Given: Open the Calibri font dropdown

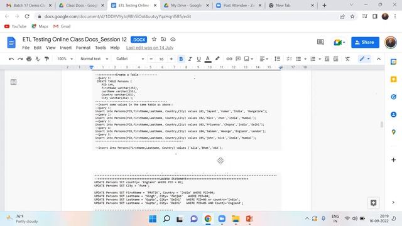Looking at the screenshot, I should point(130,59).
